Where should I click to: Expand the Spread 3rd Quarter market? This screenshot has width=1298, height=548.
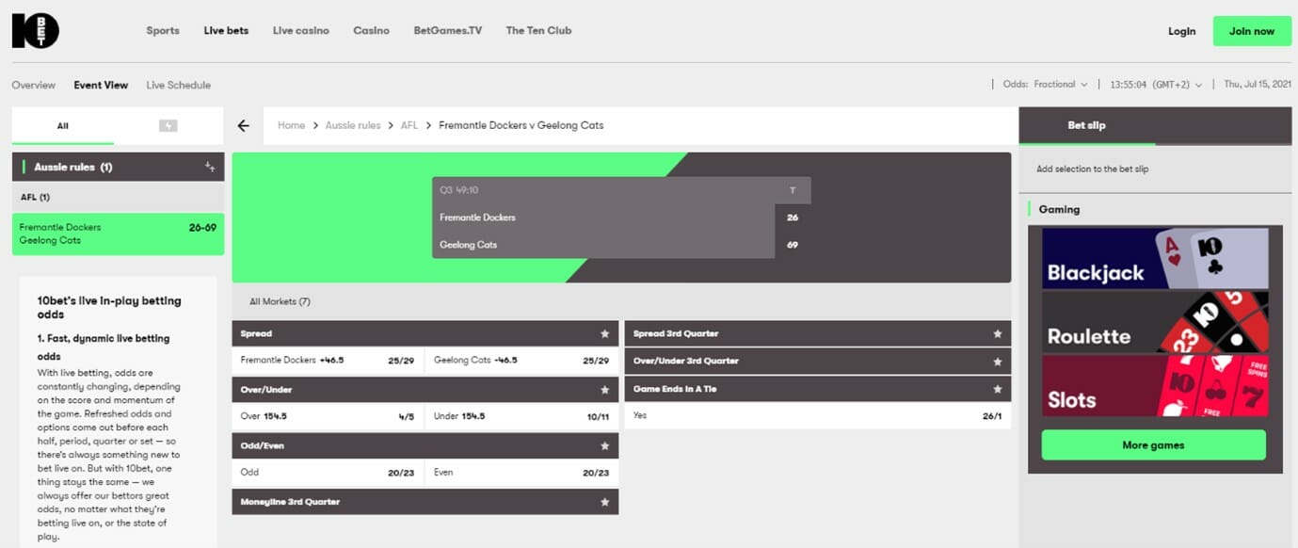tap(818, 333)
